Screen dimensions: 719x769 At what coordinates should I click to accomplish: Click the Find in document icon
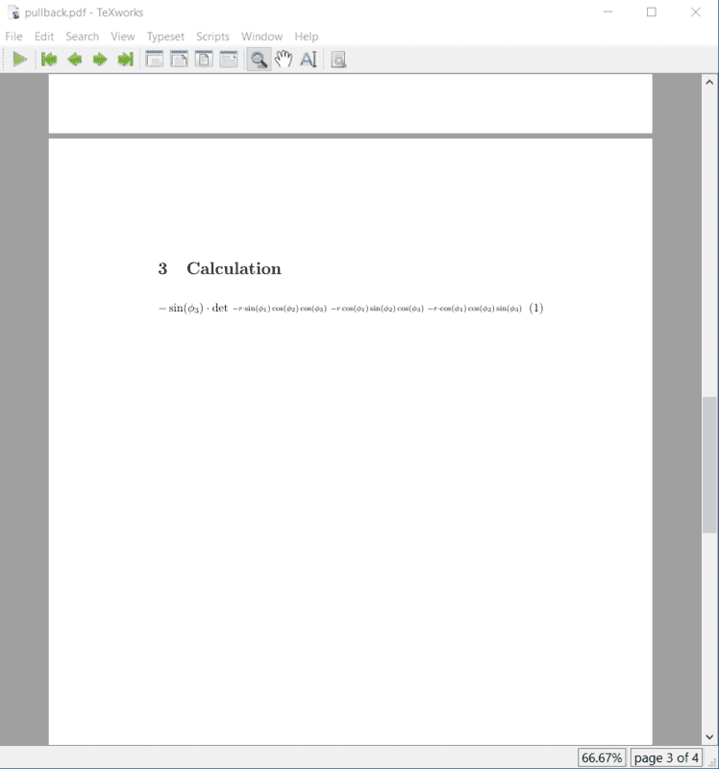point(337,60)
